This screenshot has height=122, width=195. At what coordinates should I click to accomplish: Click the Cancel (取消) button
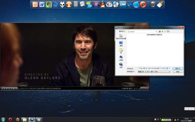(178, 72)
